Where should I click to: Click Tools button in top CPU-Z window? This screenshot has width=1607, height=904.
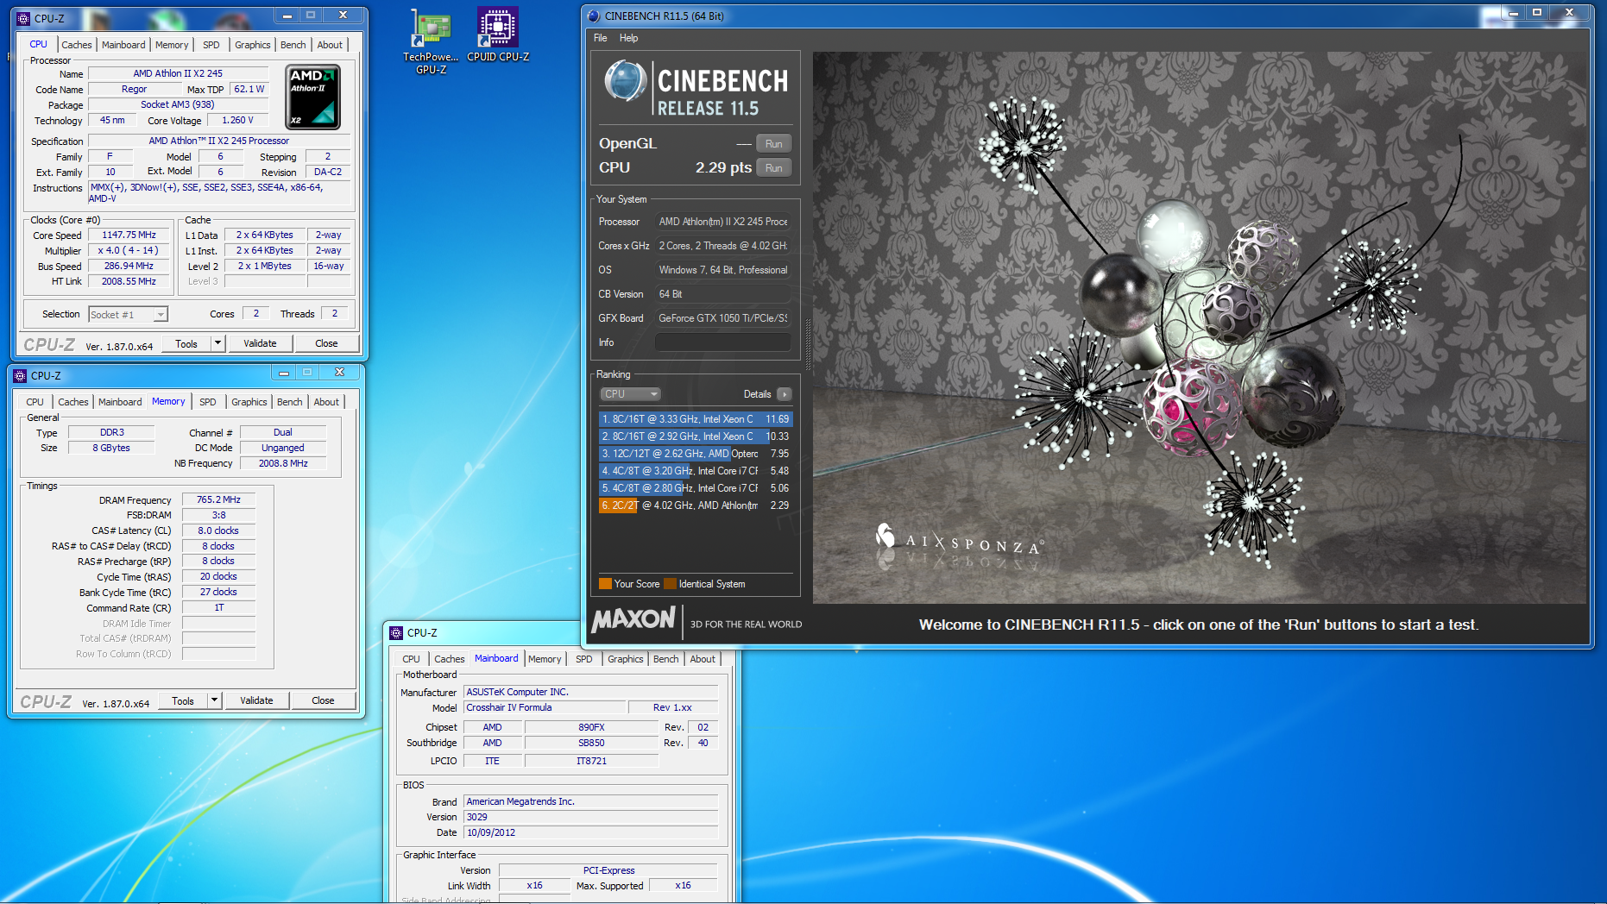point(186,343)
